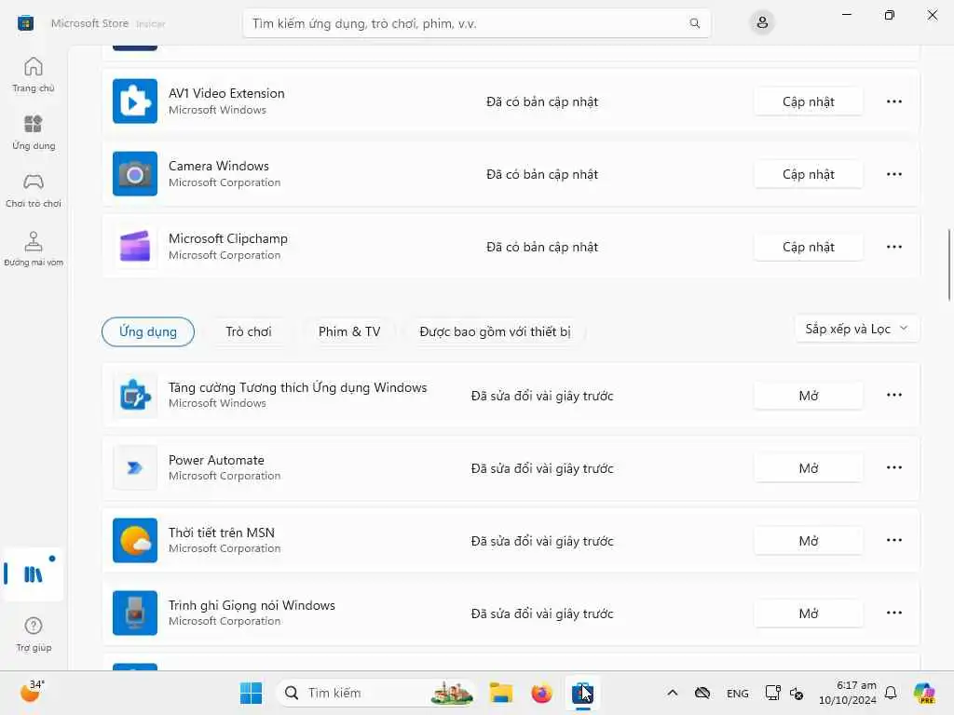Click the taskbar Tìm kiếm search box
Screen dimensions: 954x715
[x=376, y=693]
